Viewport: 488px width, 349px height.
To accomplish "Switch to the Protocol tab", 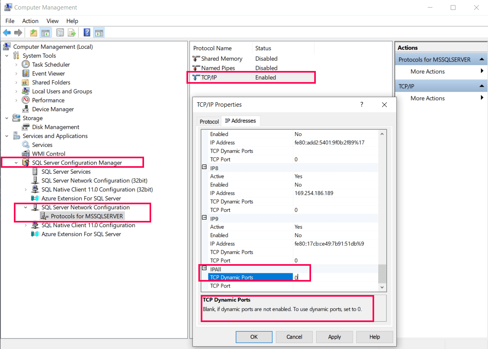I will point(209,121).
